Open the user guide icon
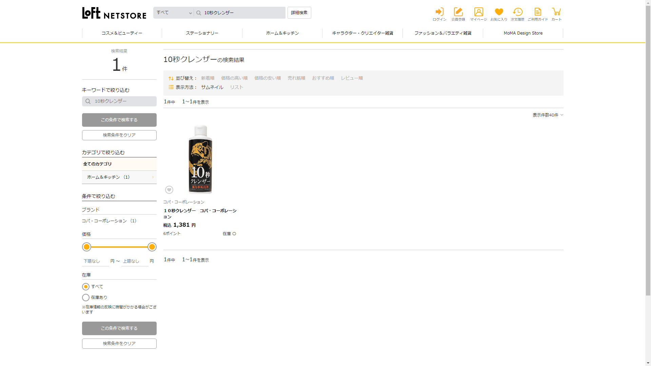 pyautogui.click(x=538, y=13)
